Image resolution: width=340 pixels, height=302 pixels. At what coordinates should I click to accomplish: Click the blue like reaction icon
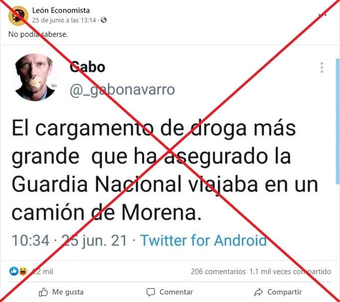click(x=14, y=271)
